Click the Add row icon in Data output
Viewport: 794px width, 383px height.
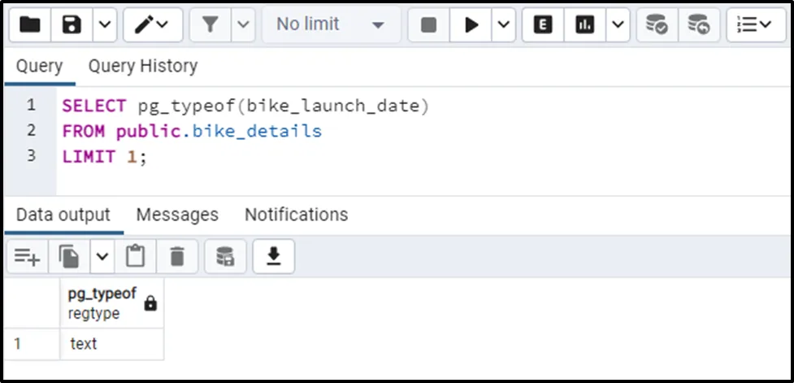click(27, 257)
